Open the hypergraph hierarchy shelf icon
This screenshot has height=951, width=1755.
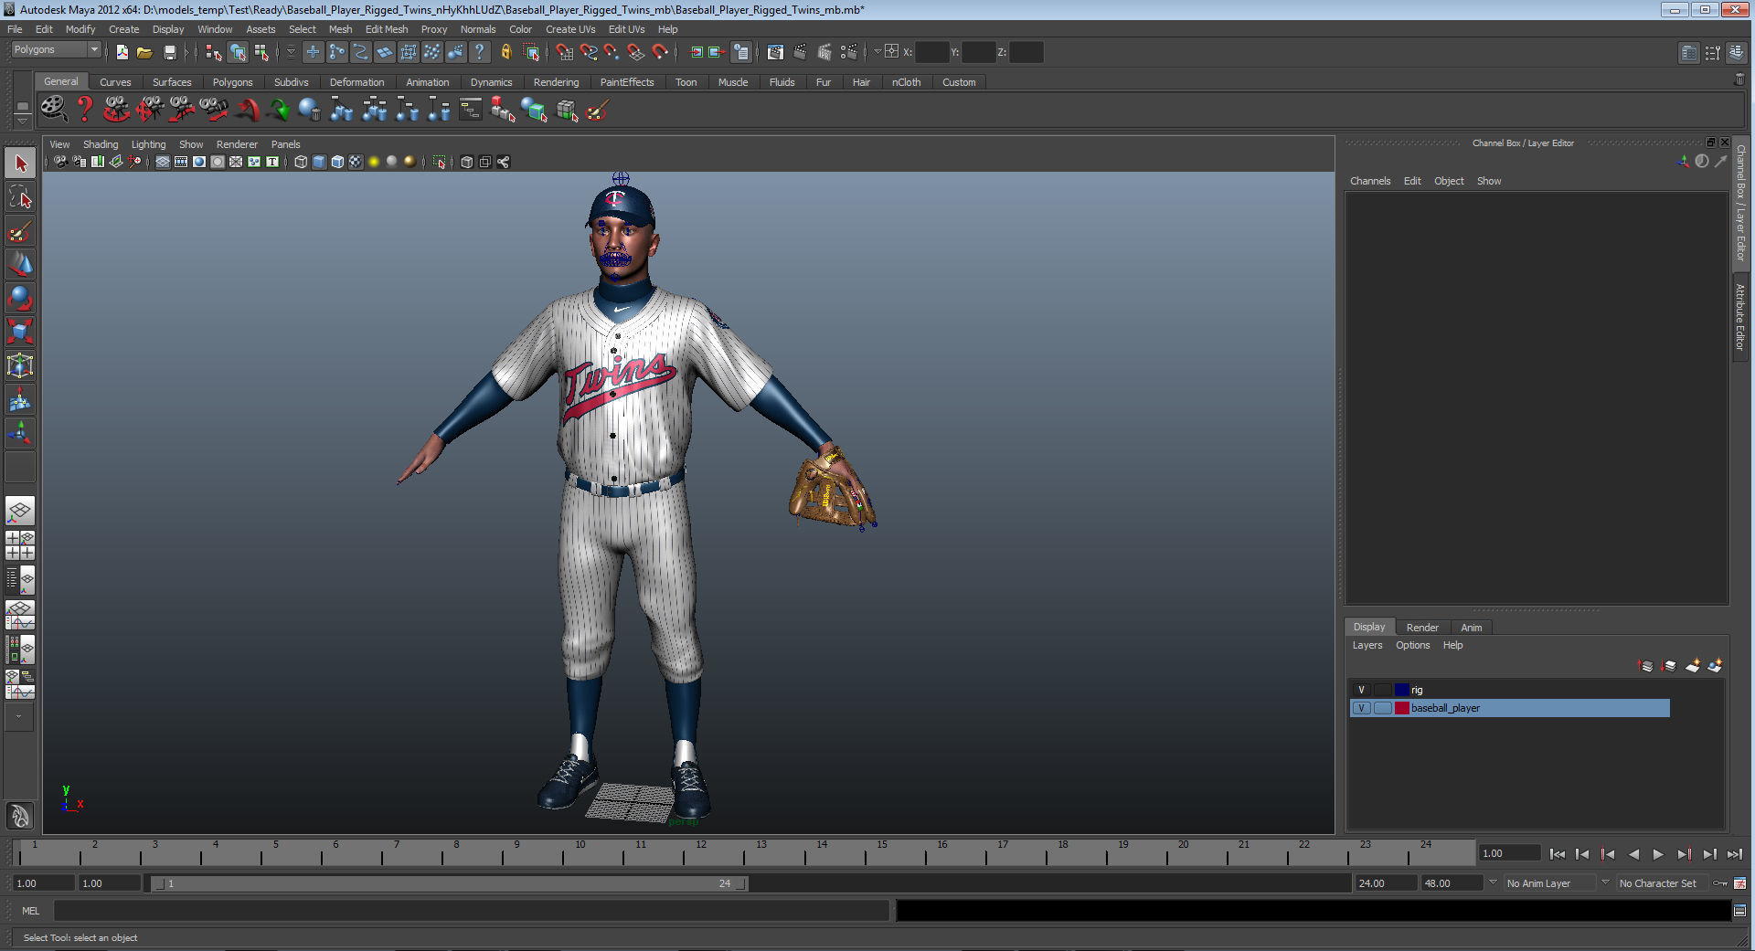(x=470, y=111)
